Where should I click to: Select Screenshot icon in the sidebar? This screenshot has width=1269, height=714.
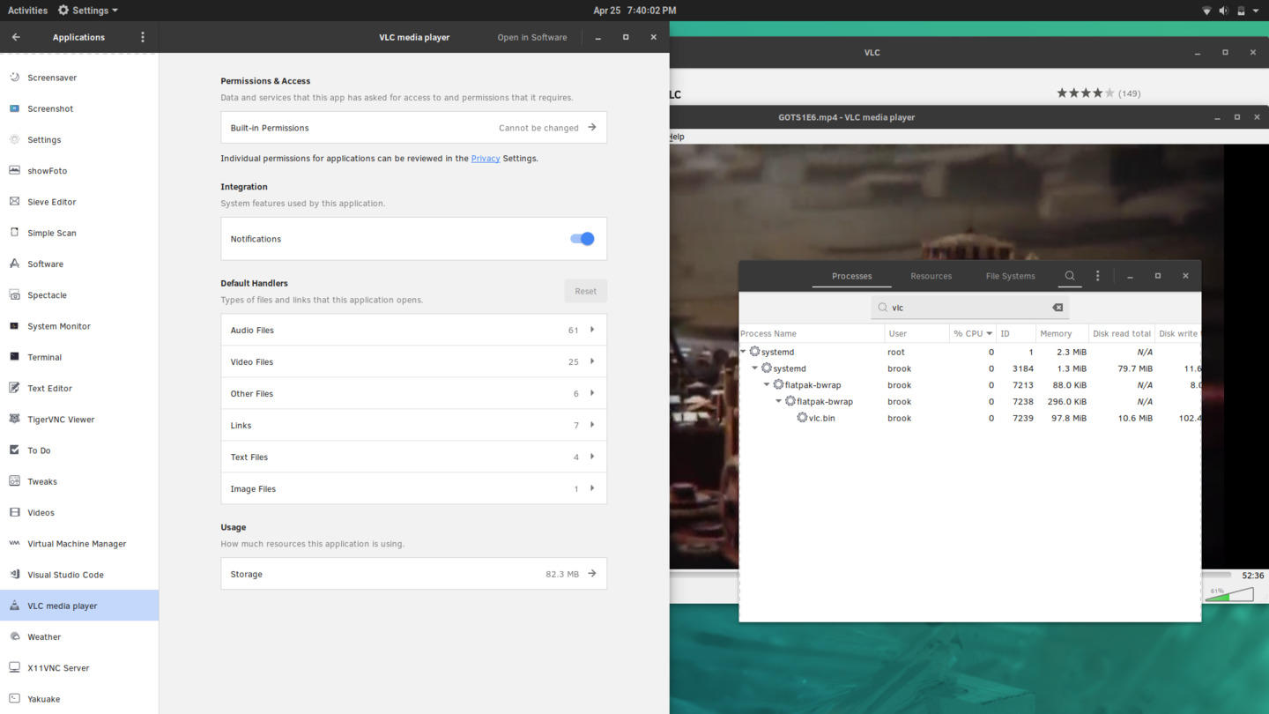(14, 108)
